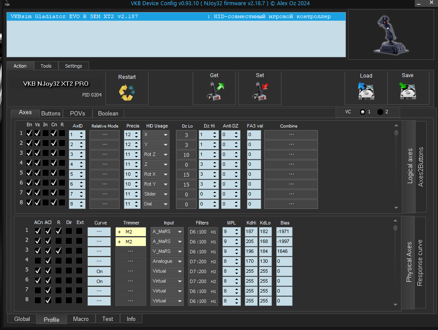
Task: Open the Axes2Buttons side tab
Action: [421, 167]
